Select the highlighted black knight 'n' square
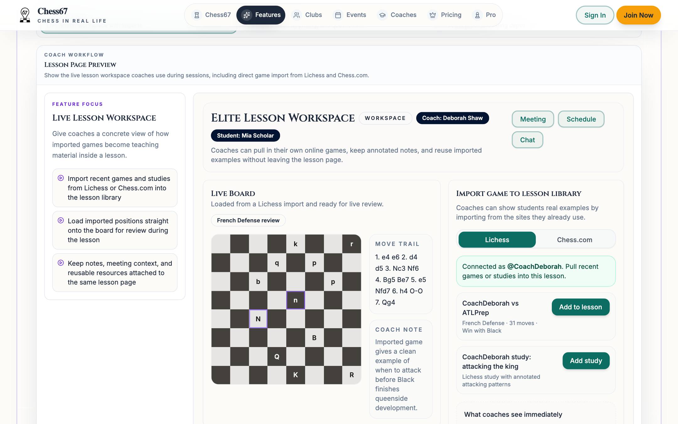678x424 pixels. (295, 300)
